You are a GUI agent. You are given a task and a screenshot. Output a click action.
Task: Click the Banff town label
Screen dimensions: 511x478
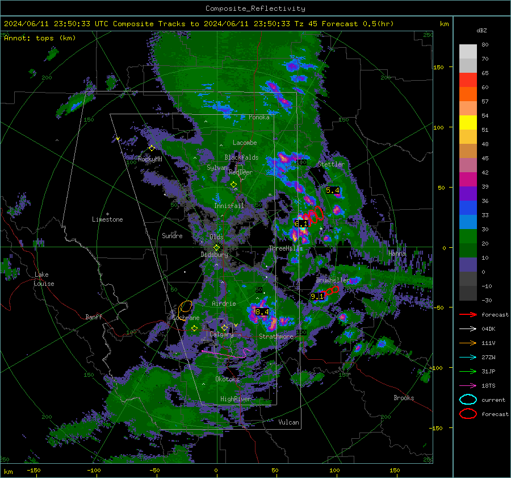coord(94,317)
